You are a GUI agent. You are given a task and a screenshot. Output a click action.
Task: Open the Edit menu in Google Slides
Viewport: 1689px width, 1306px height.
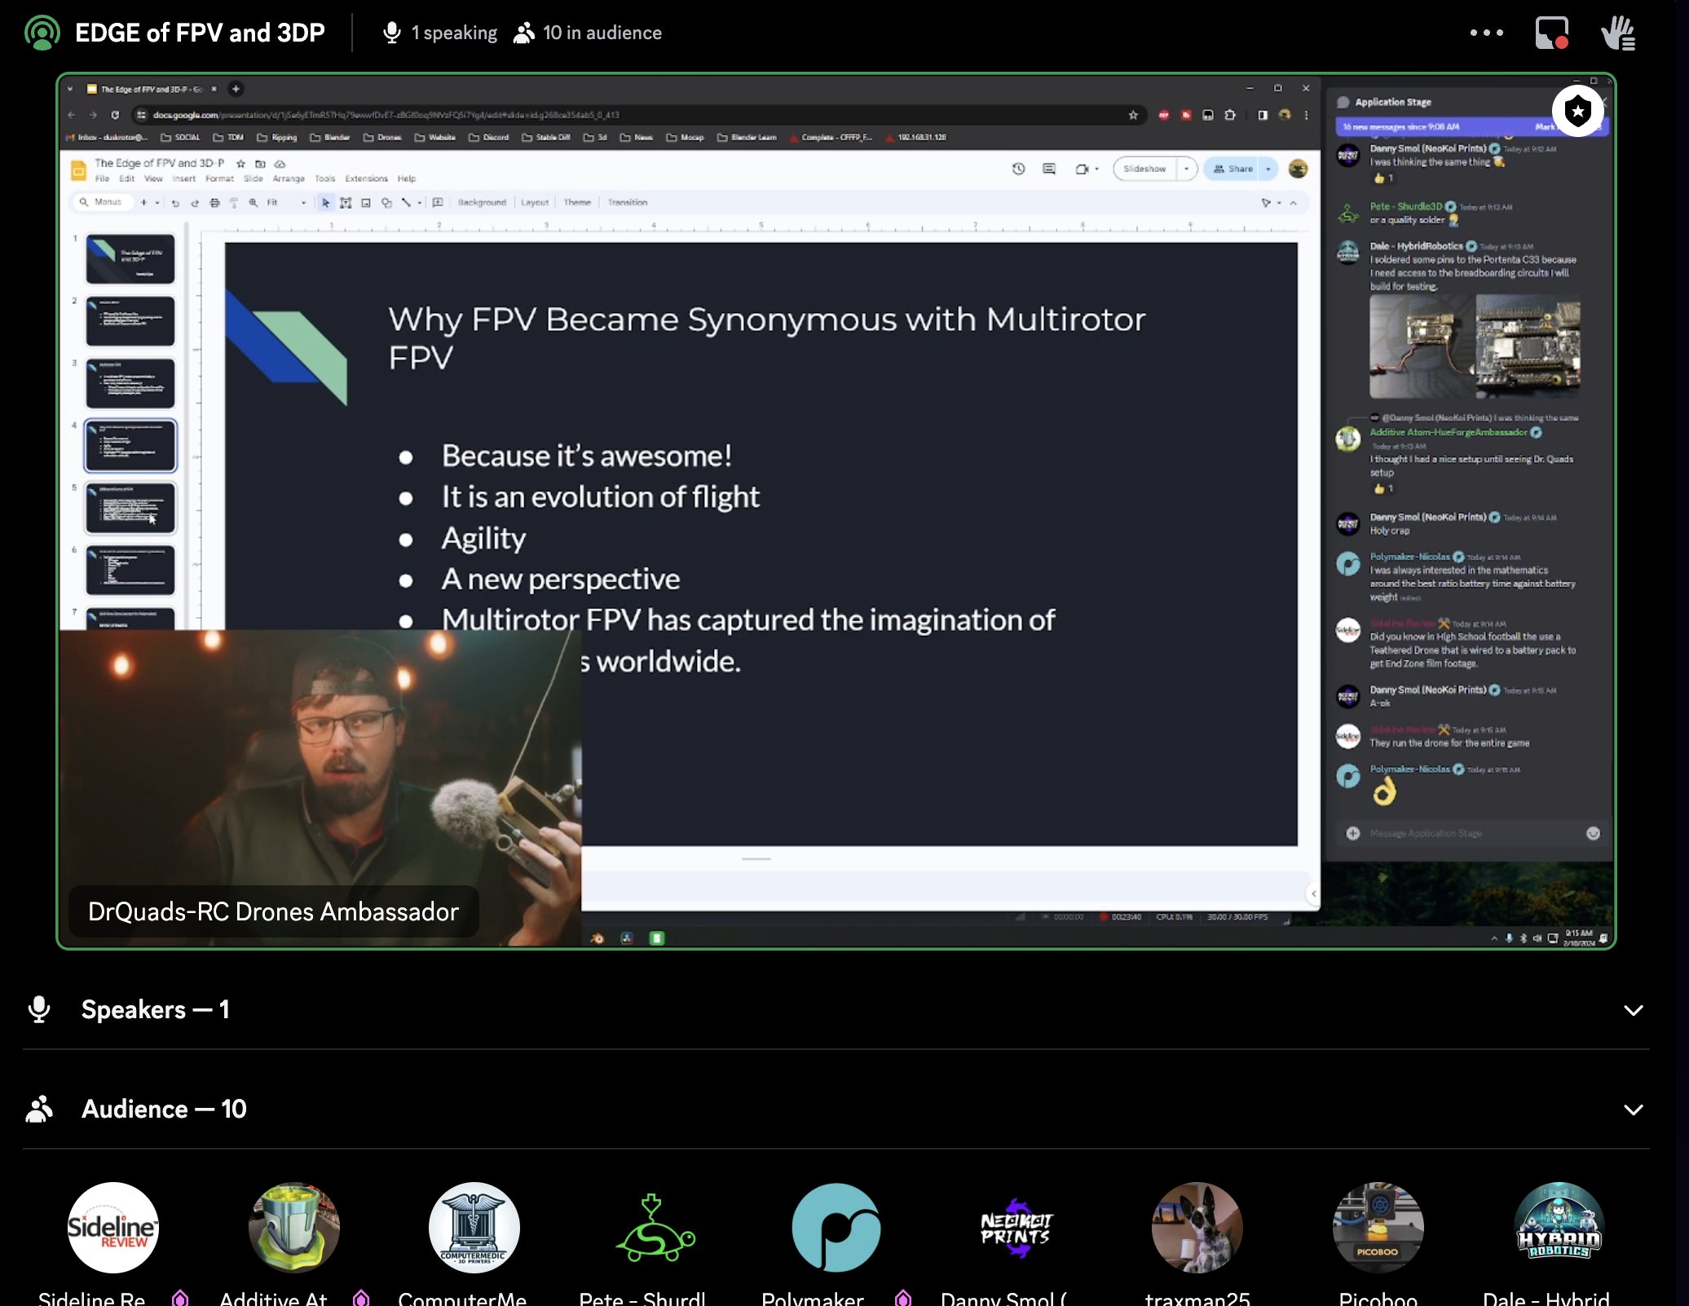coord(127,179)
